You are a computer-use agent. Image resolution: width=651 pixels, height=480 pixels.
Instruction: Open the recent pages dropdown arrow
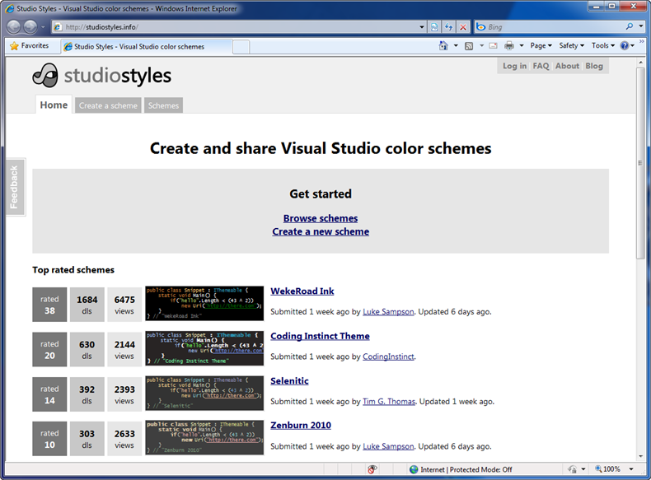pos(43,27)
